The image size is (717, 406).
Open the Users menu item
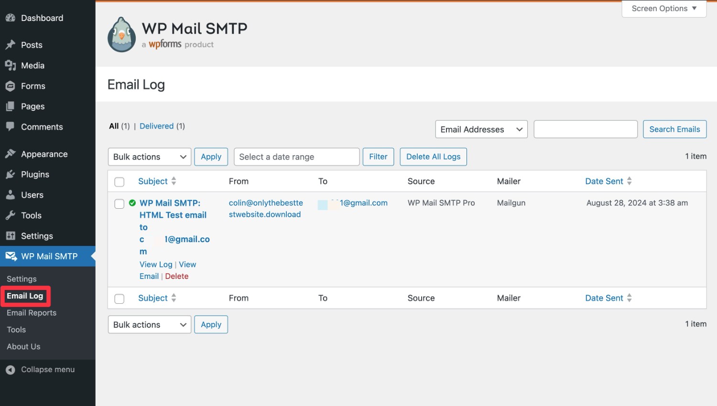click(x=32, y=195)
